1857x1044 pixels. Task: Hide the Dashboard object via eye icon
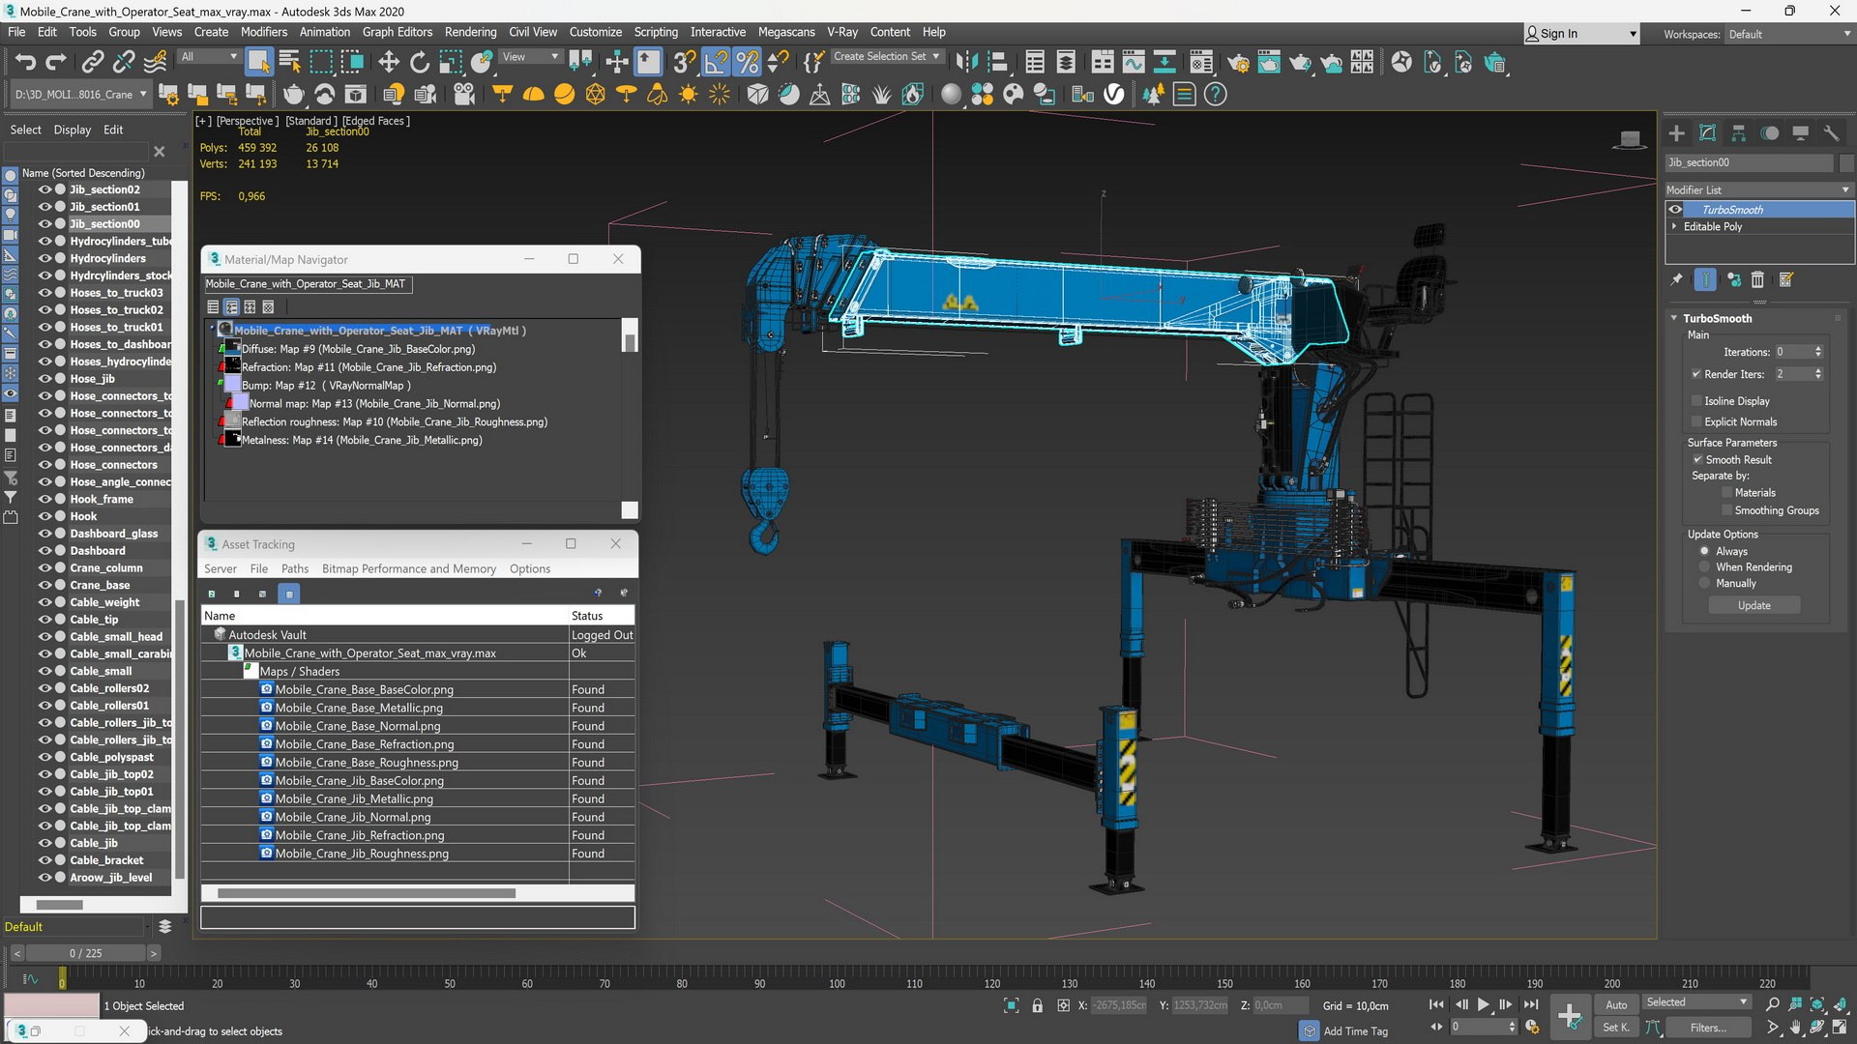pos(44,551)
